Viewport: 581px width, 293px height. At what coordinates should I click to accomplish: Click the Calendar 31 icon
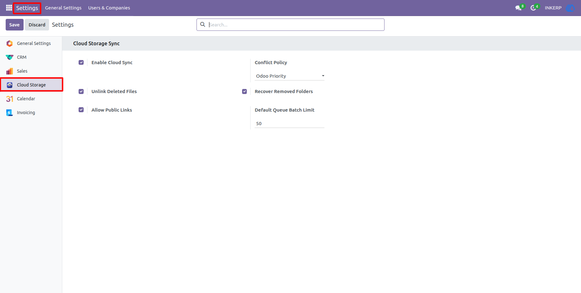10,99
